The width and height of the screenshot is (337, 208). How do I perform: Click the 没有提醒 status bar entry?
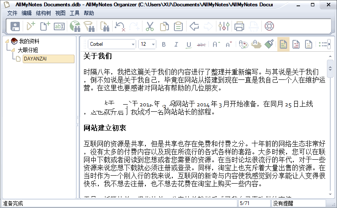[298, 203]
